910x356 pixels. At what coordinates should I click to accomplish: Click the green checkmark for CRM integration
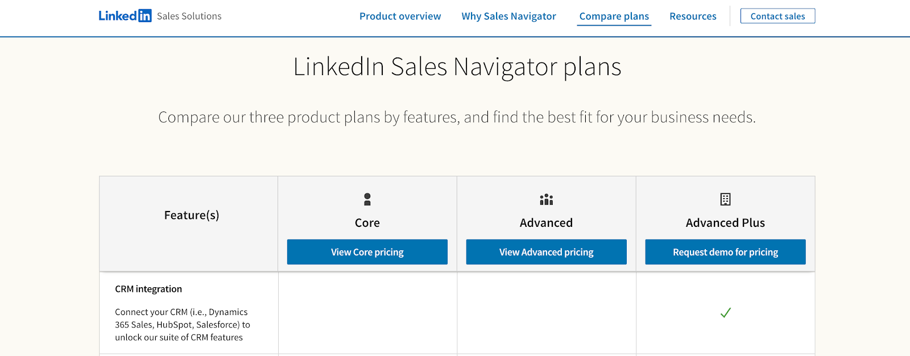click(x=725, y=312)
